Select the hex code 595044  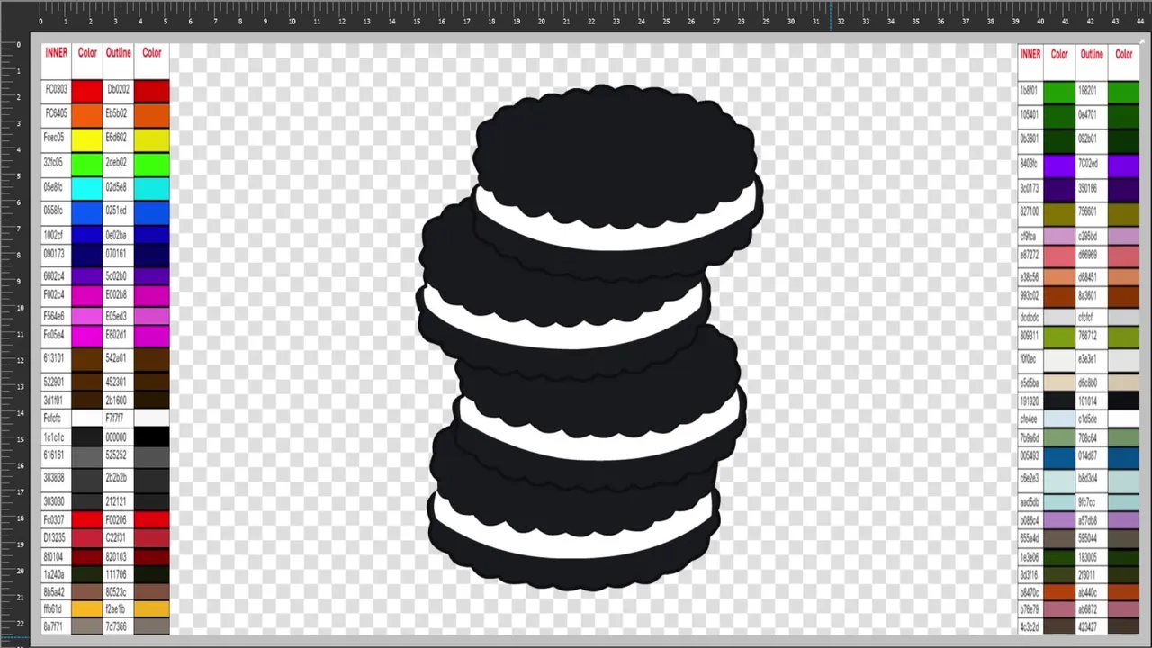click(1088, 538)
